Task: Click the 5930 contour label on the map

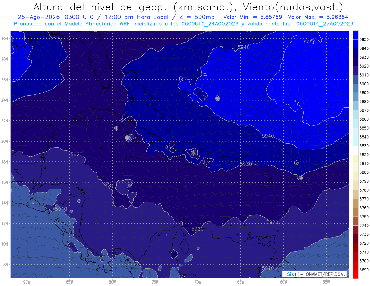Action: [x=246, y=164]
